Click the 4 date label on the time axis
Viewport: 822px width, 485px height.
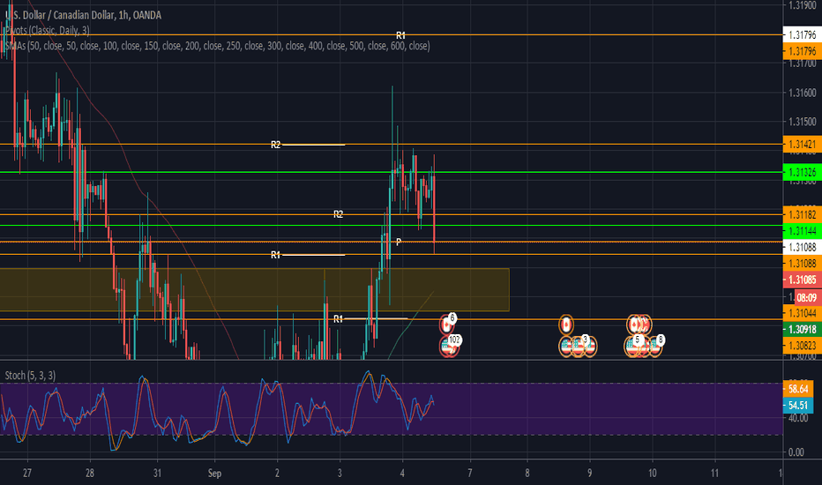click(x=402, y=474)
